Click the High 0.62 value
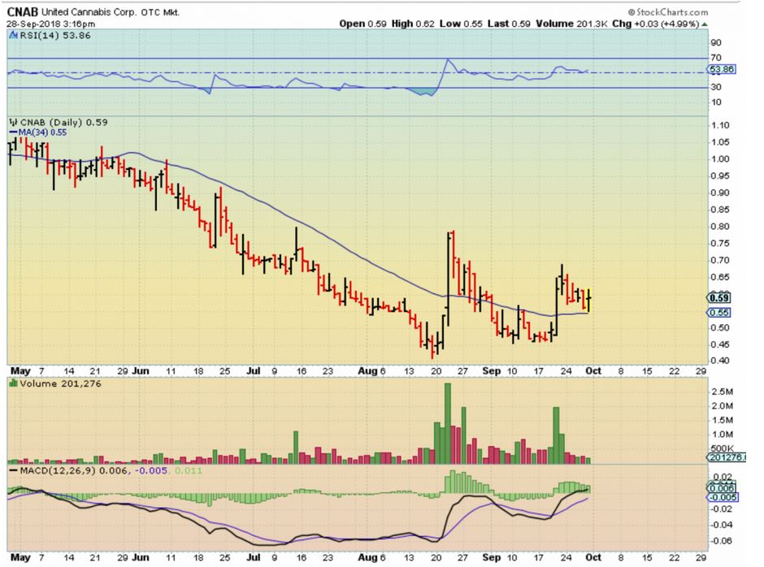This screenshot has height=567, width=764. [x=412, y=24]
